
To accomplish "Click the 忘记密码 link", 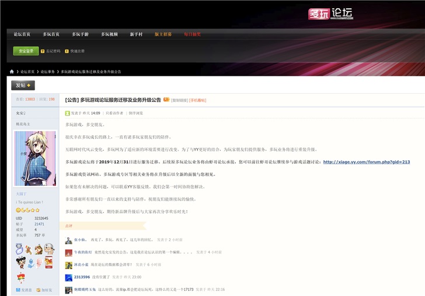I will [53, 51].
